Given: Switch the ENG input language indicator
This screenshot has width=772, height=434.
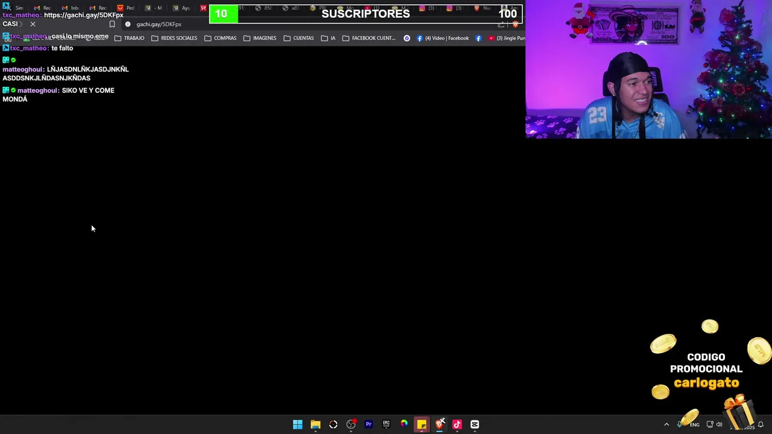Looking at the screenshot, I should tap(695, 425).
